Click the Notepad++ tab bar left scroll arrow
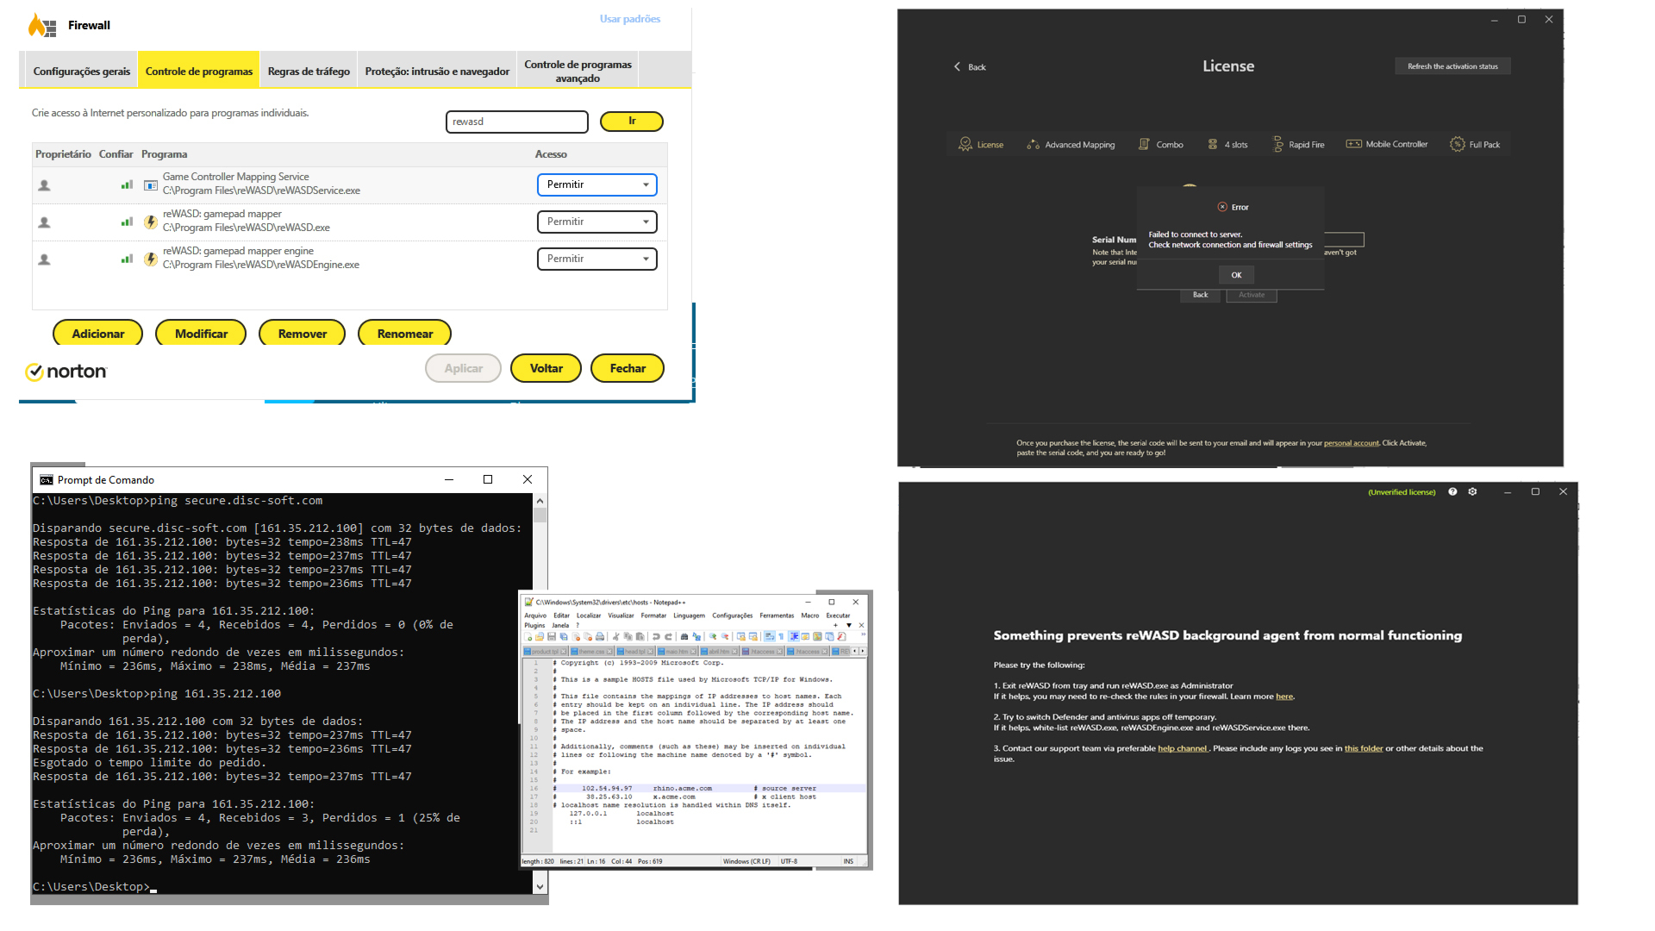This screenshot has height=931, width=1655. [x=854, y=651]
